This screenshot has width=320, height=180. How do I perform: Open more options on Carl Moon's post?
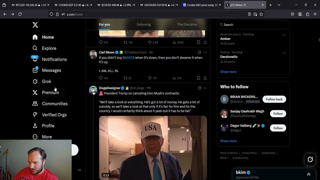pyautogui.click(x=205, y=52)
